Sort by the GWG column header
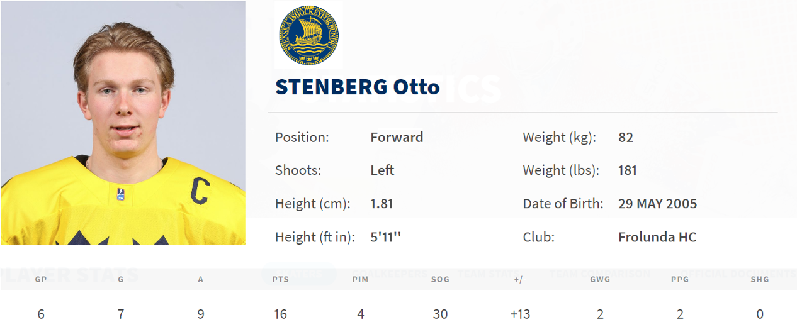Screen dimensions: 797x327 pyautogui.click(x=600, y=279)
